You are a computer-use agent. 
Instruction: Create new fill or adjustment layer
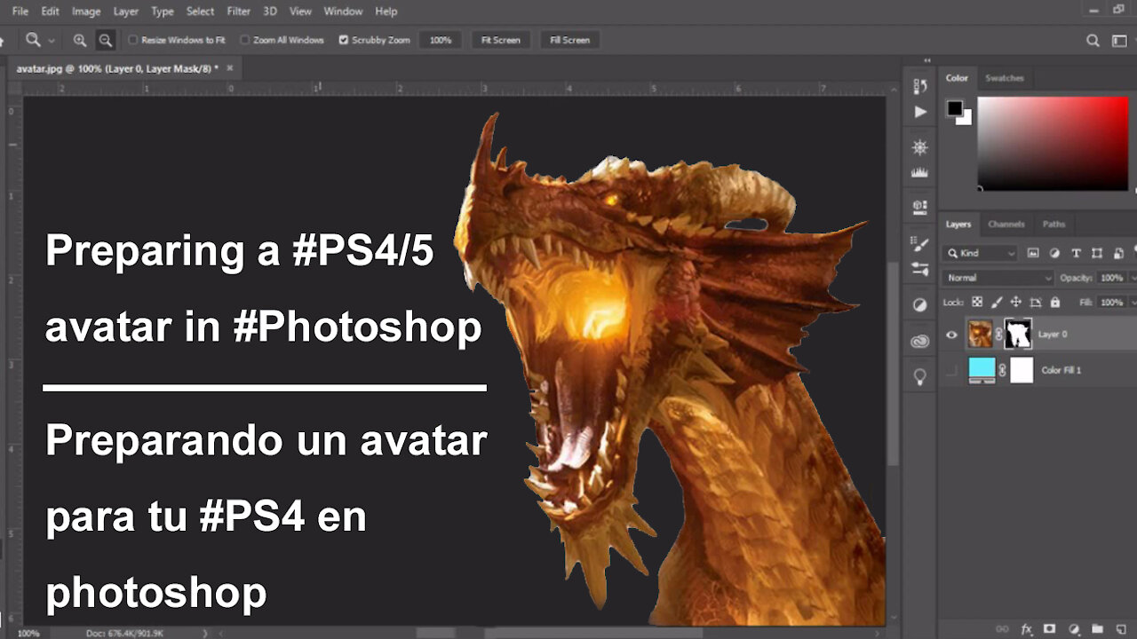click(x=1073, y=628)
